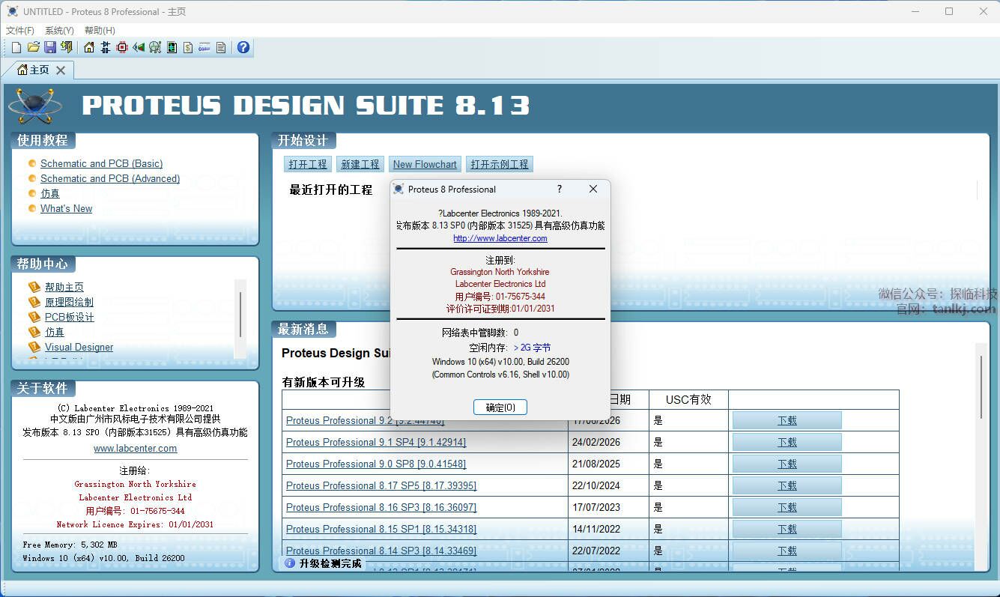Open Source Code toolbar icon
This screenshot has height=597, width=1000.
[x=204, y=47]
